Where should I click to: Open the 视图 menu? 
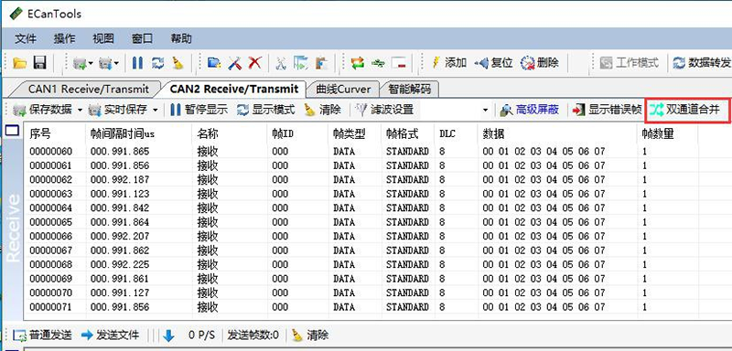tap(103, 38)
